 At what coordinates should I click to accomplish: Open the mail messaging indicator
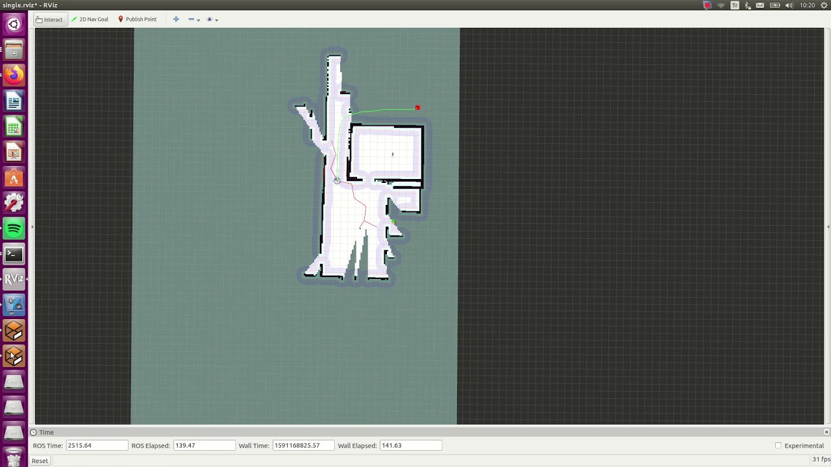point(760,5)
